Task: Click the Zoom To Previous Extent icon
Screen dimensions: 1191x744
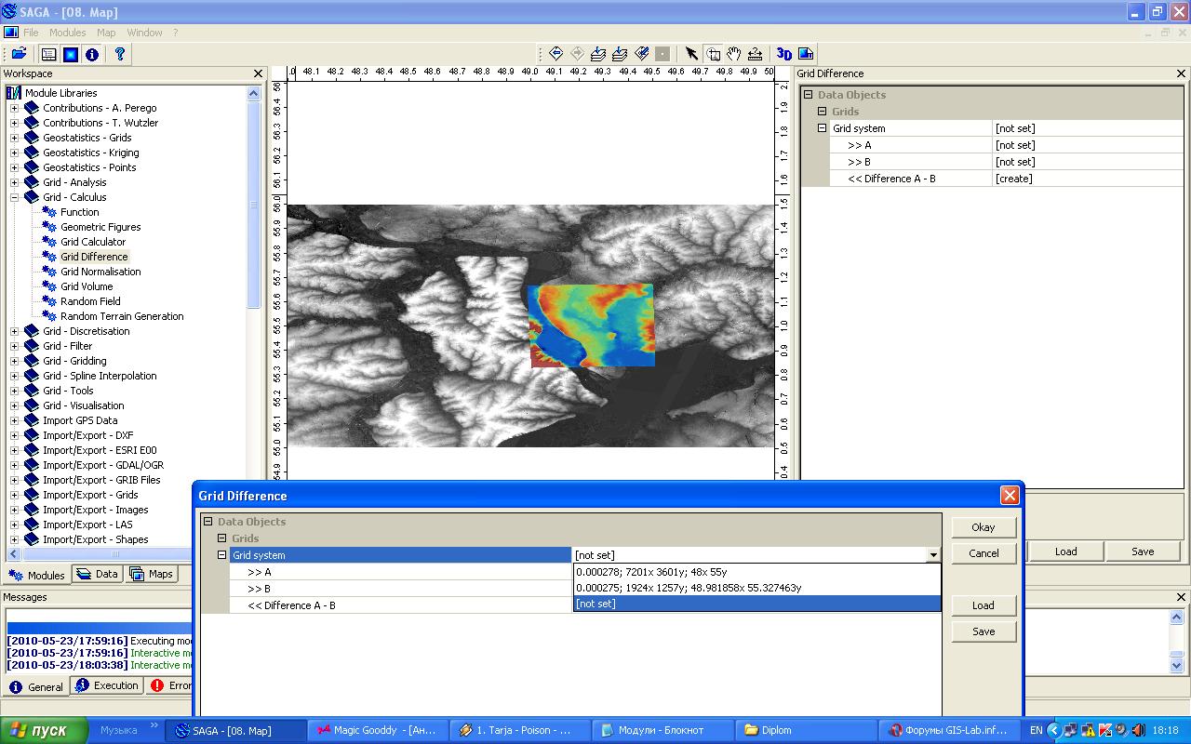Action: [x=556, y=54]
